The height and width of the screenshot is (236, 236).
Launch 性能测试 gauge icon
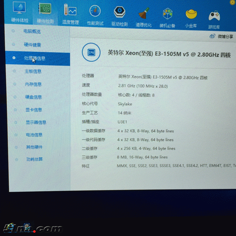click(95, 11)
